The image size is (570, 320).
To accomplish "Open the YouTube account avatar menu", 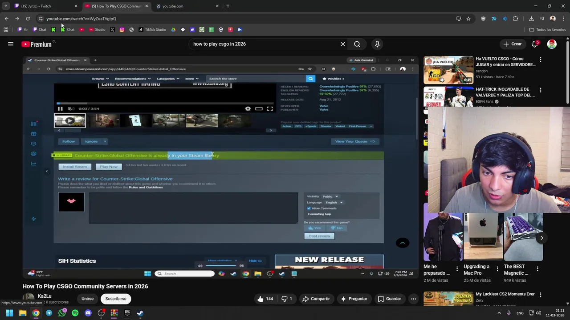I will pos(552,44).
